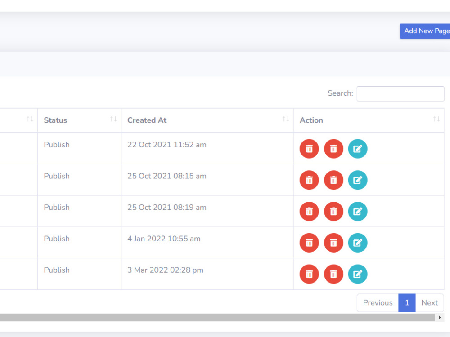Click Created At column header text
The width and height of the screenshot is (450, 337).
147,120
